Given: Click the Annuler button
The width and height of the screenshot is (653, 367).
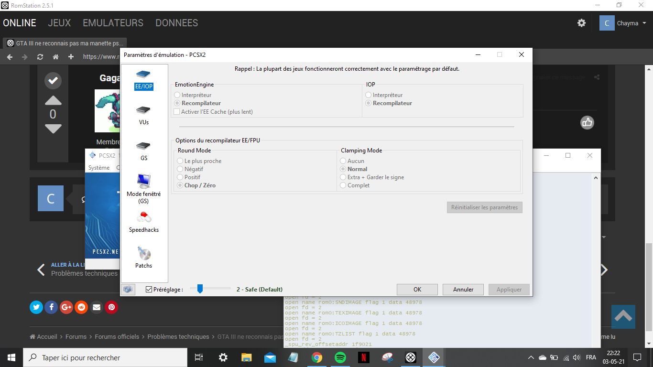Looking at the screenshot, I should (x=463, y=289).
